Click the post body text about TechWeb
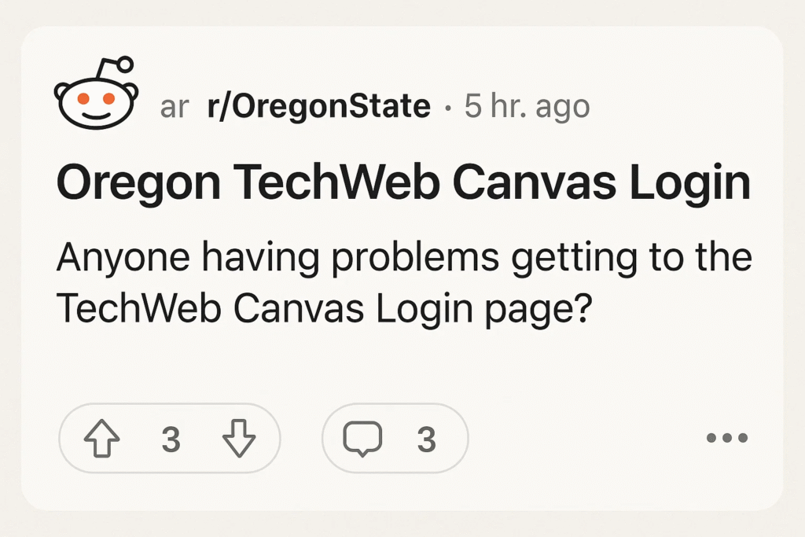Screen dimensions: 805x537 [x=404, y=282]
